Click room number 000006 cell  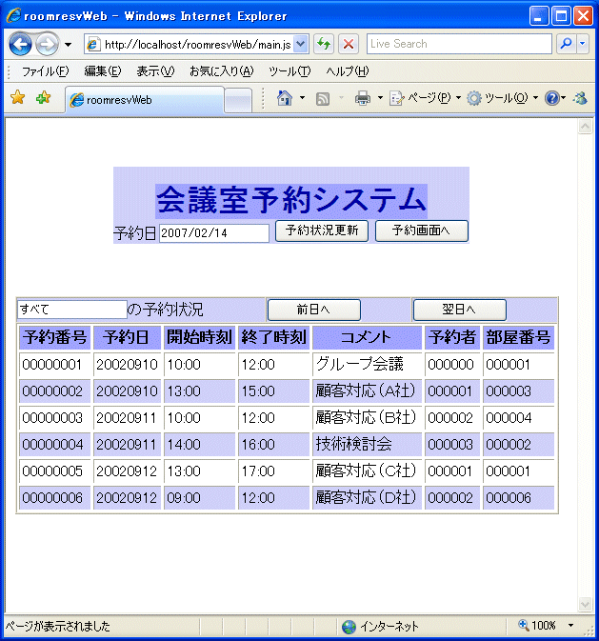(x=518, y=498)
